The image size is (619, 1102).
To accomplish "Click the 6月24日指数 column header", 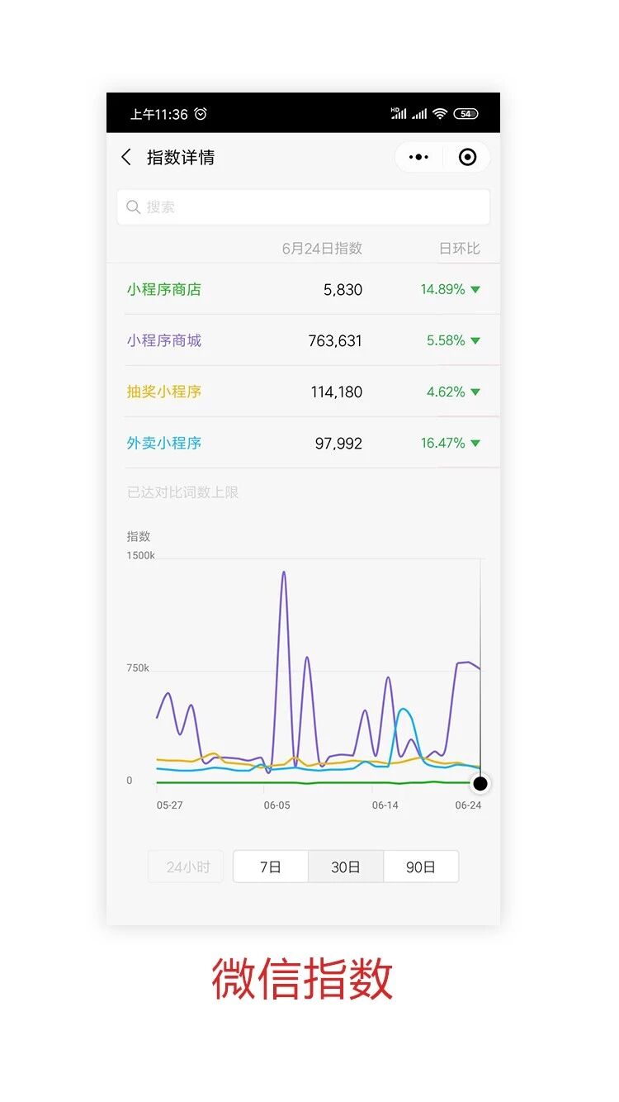I will (x=322, y=249).
